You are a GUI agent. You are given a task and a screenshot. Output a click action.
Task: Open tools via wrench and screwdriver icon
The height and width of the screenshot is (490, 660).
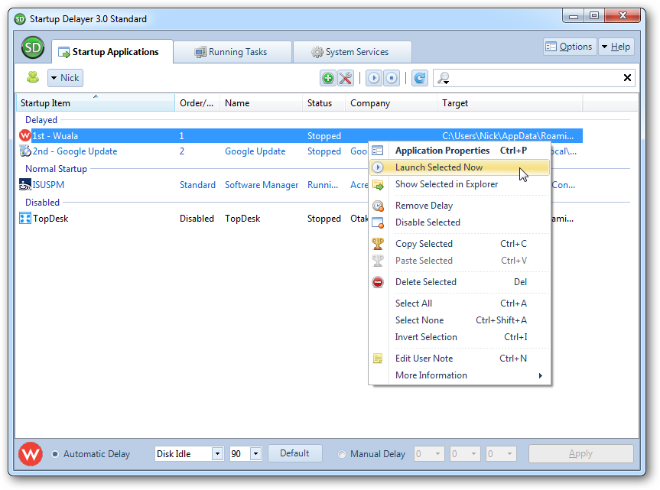pos(346,78)
